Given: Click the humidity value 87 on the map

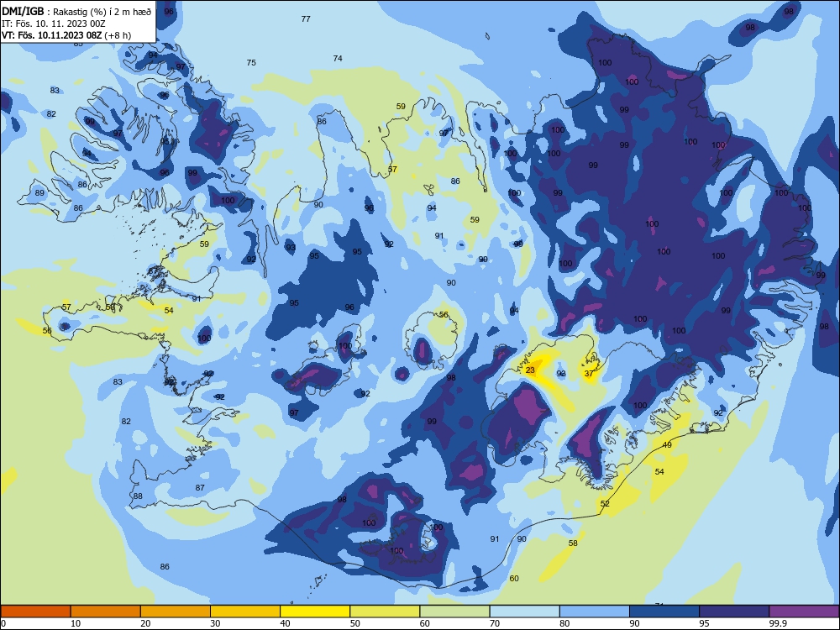Looking at the screenshot, I should [200, 487].
